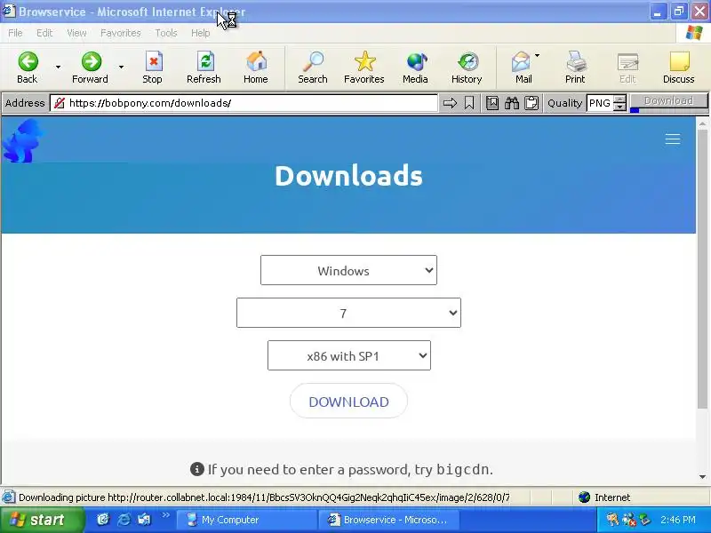The width and height of the screenshot is (711, 533).
Task: Go to the Home page
Action: 256,68
